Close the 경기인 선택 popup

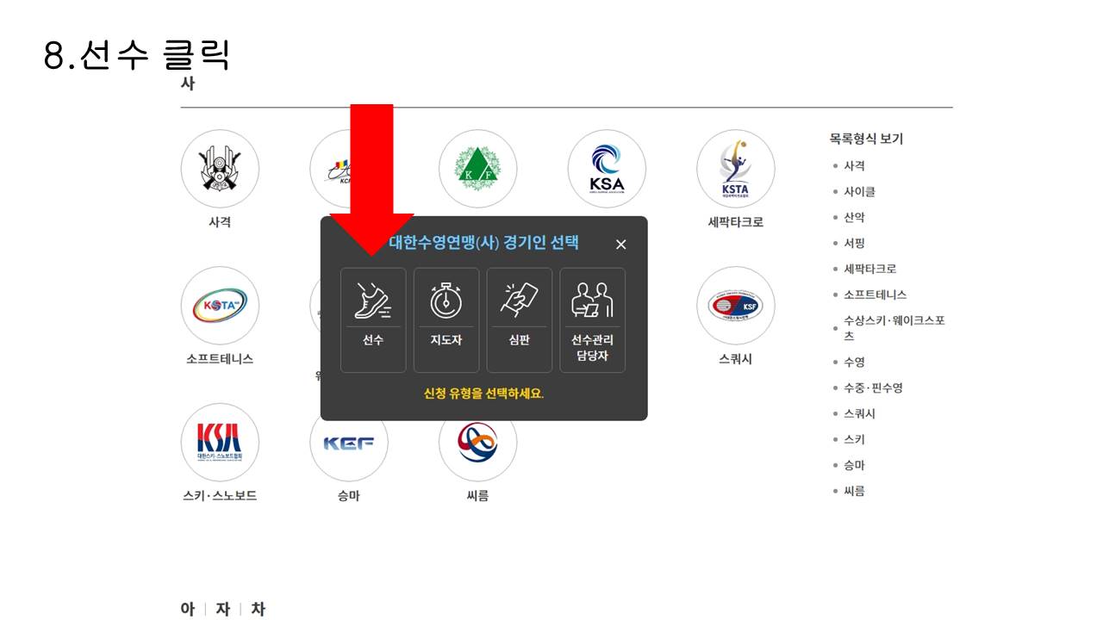620,245
